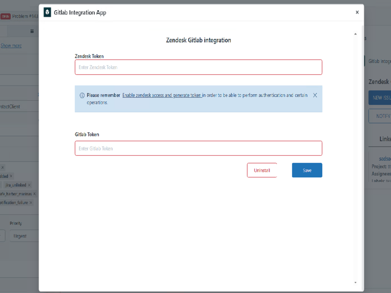The height and width of the screenshot is (293, 391).
Task: Dismiss the Please remember reminder banner
Action: pos(315,95)
